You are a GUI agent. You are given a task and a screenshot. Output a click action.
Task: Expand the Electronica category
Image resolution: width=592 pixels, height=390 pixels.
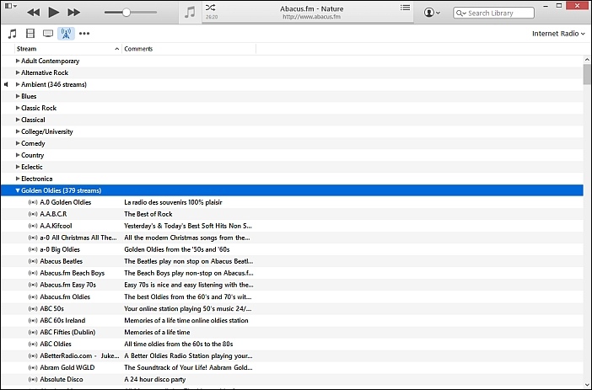(x=18, y=179)
